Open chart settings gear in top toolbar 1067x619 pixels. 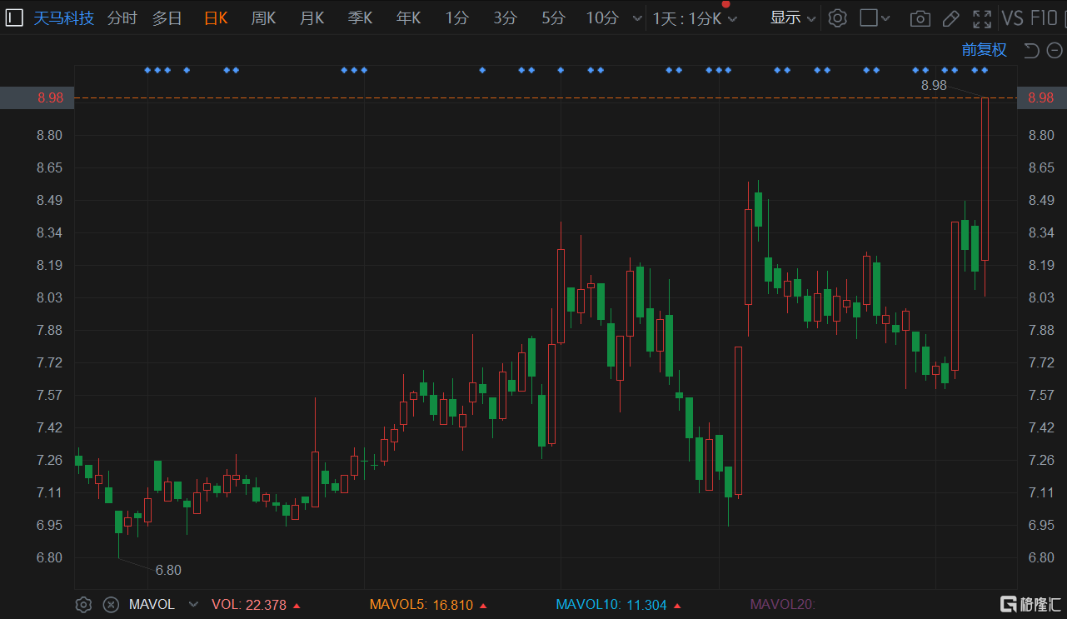(838, 17)
